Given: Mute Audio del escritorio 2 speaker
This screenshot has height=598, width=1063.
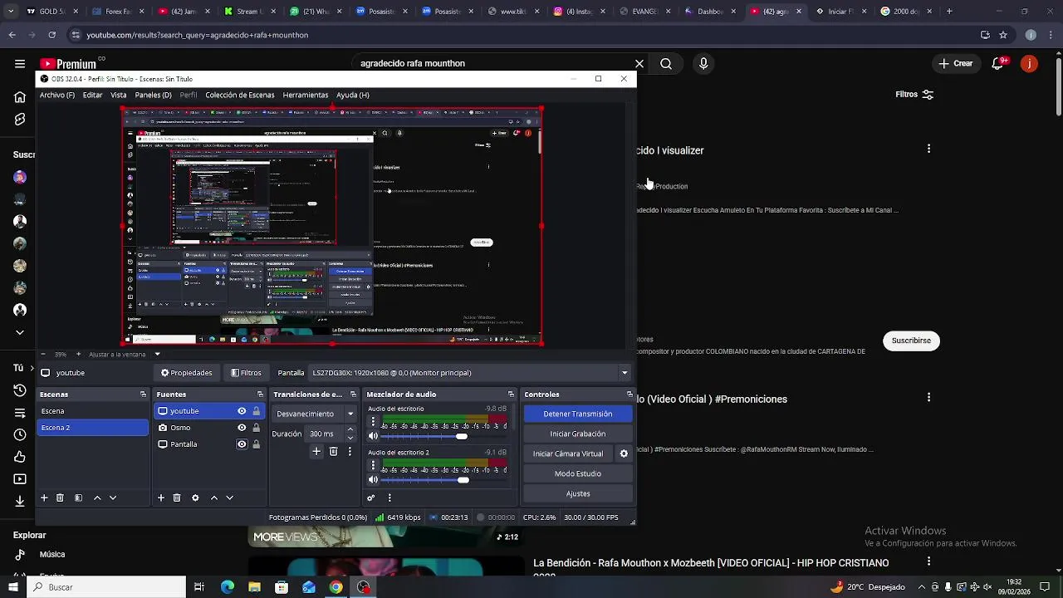Looking at the screenshot, I should [x=373, y=479].
